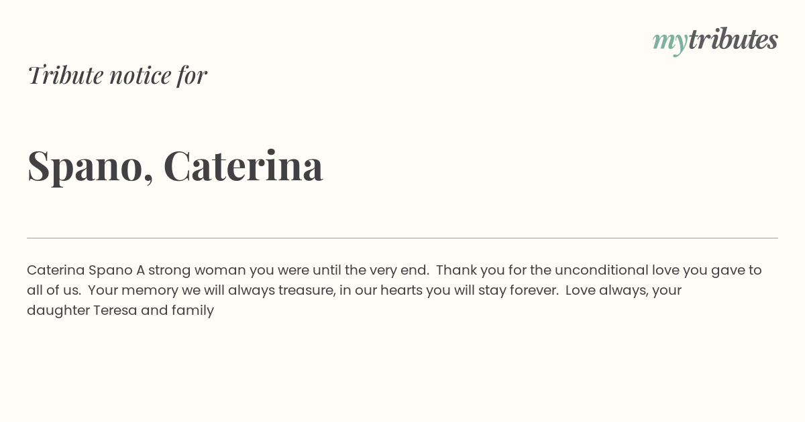Click the "Tribute notice for" italic heading

[117, 75]
